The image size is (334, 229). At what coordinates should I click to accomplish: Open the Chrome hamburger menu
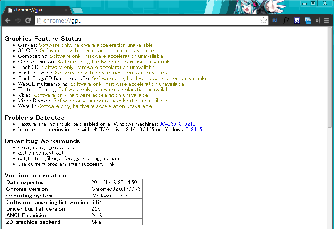[326, 21]
